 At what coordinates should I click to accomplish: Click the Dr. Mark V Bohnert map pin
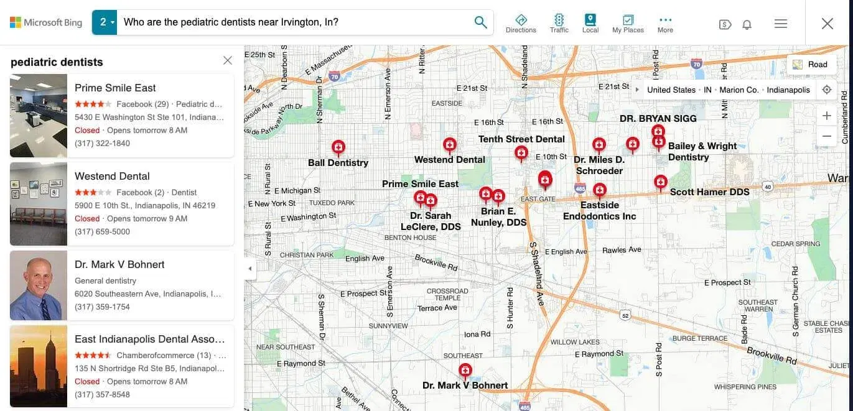[465, 372]
